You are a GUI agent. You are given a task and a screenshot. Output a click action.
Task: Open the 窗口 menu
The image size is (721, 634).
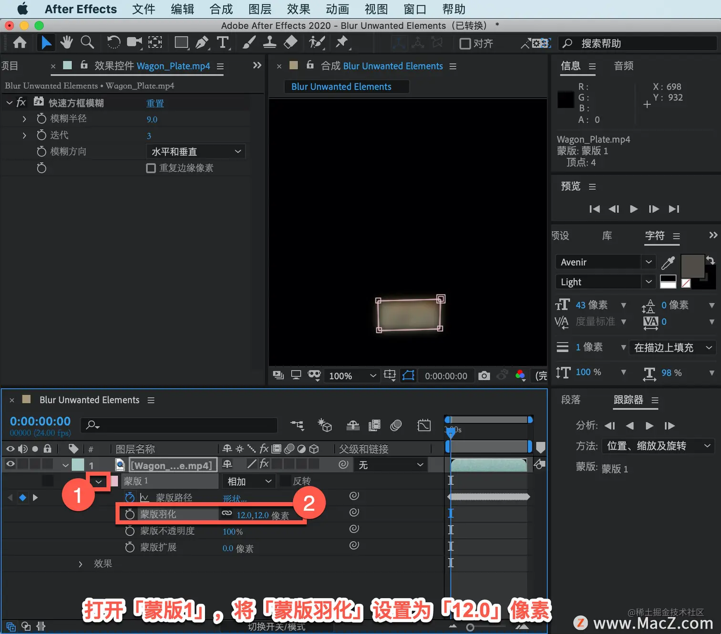click(x=415, y=9)
